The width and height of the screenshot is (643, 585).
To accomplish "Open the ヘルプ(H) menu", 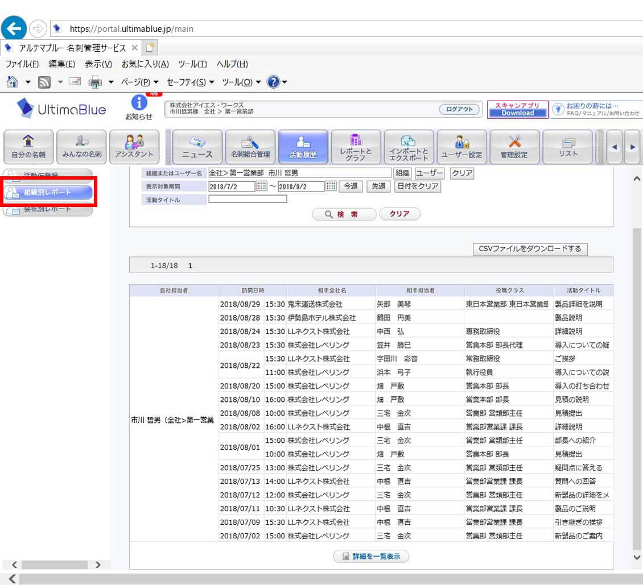I will 232,64.
